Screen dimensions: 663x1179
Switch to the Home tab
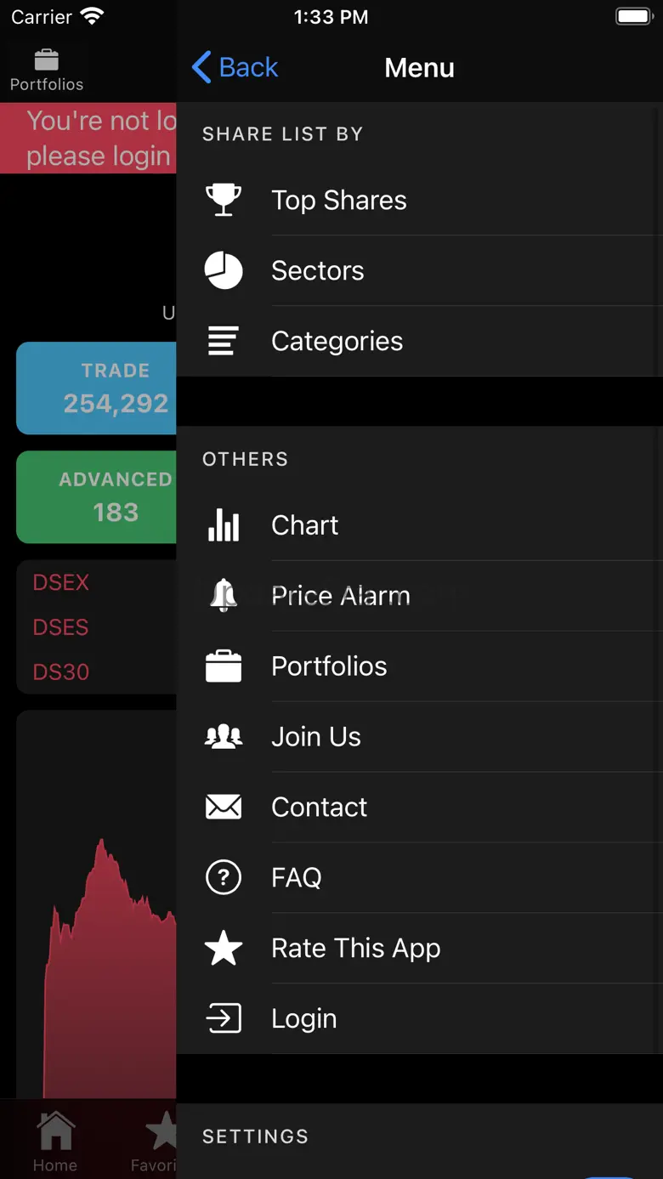[x=55, y=1141]
